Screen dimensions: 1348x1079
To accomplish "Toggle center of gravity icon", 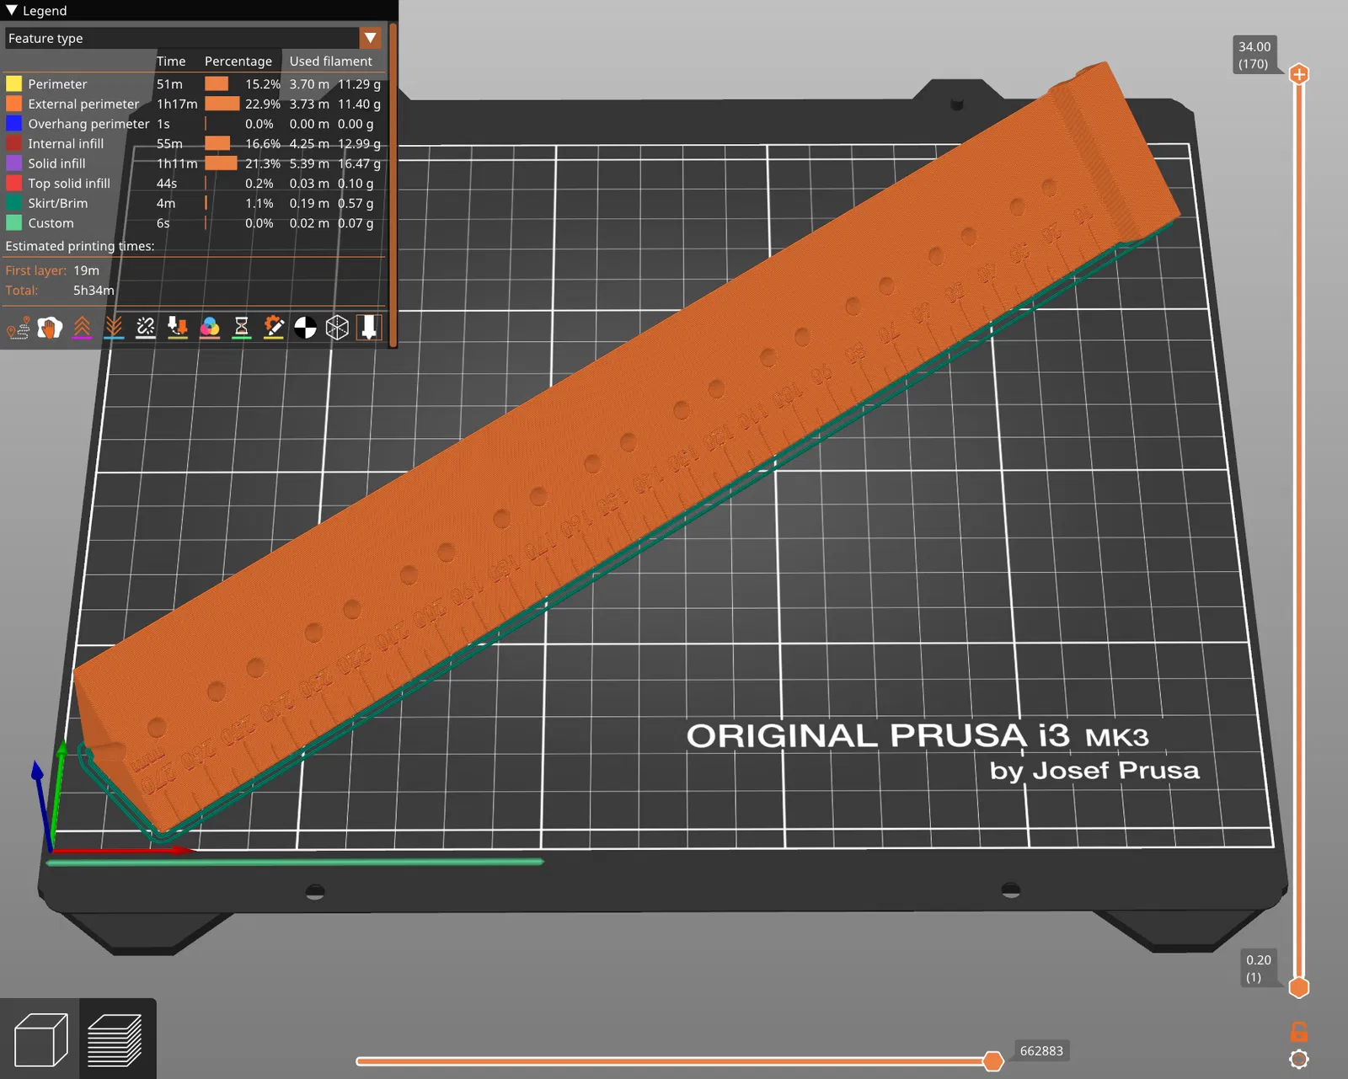I will tap(305, 328).
